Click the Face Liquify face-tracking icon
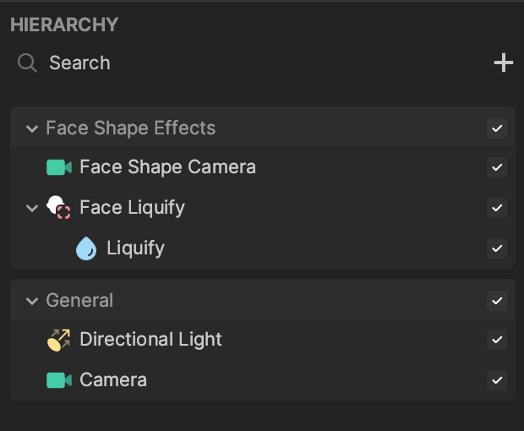 [58, 208]
